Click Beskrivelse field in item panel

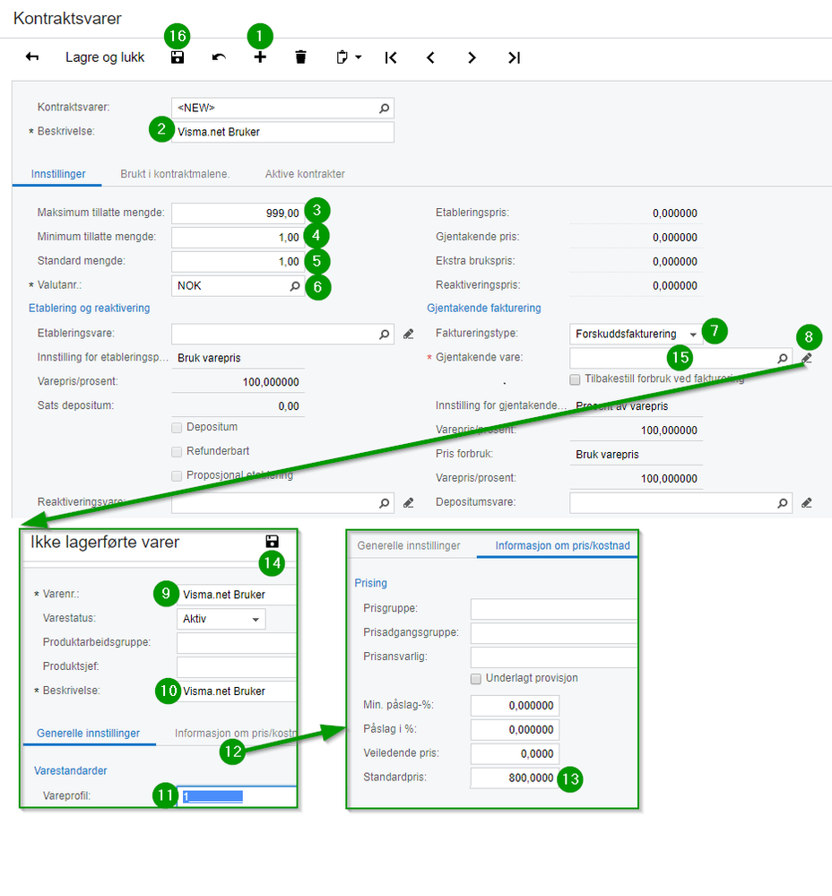[237, 691]
